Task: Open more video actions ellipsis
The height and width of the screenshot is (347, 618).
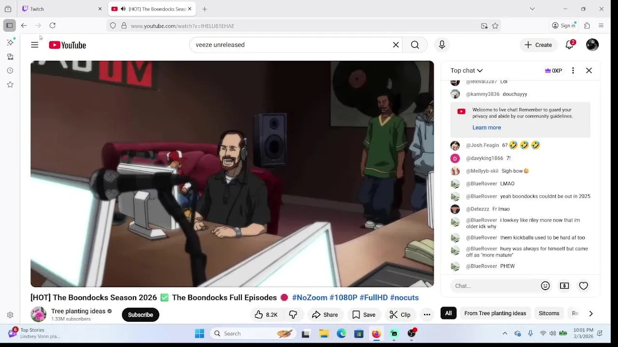Action: pos(427,315)
